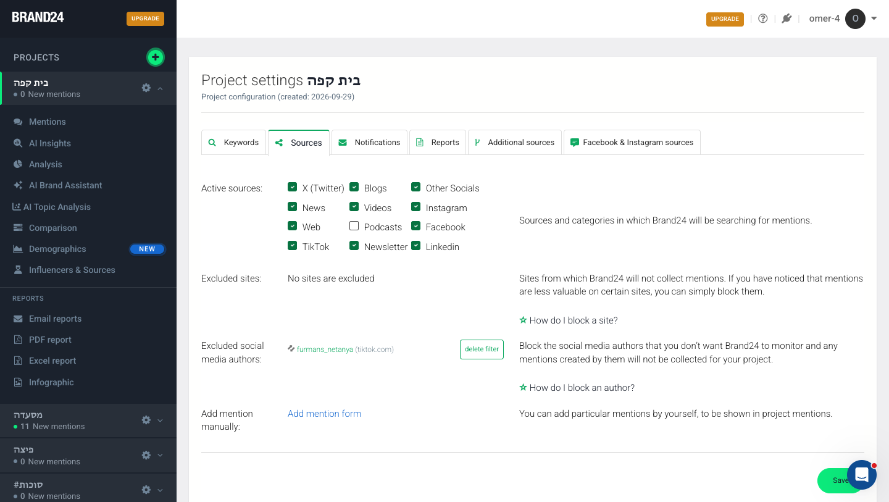The image size is (889, 502).
Task: Open AI Topic Analysis in sidebar
Action: 57,207
